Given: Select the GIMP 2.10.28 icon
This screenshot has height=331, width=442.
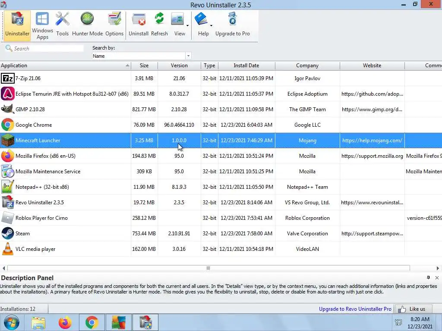Looking at the screenshot, I should [8, 109].
